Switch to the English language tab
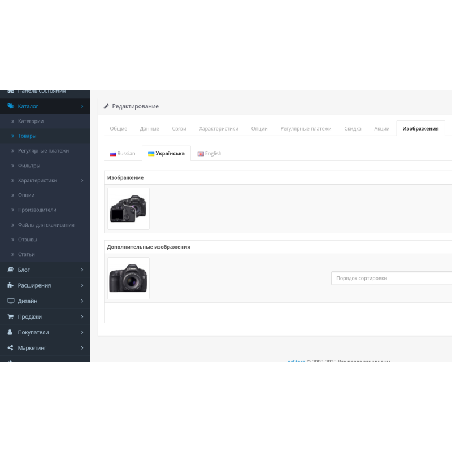 tap(209, 154)
